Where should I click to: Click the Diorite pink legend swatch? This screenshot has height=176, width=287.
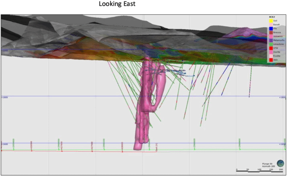click(271, 52)
